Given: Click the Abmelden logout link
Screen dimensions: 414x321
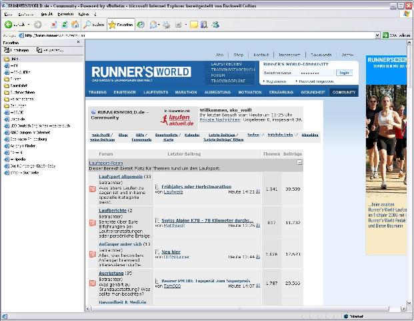Looking at the screenshot, I should click(x=309, y=134).
